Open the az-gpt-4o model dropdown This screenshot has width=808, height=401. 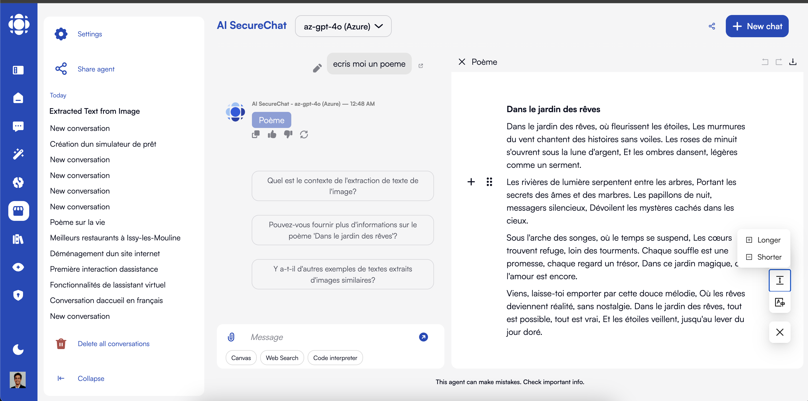(343, 26)
